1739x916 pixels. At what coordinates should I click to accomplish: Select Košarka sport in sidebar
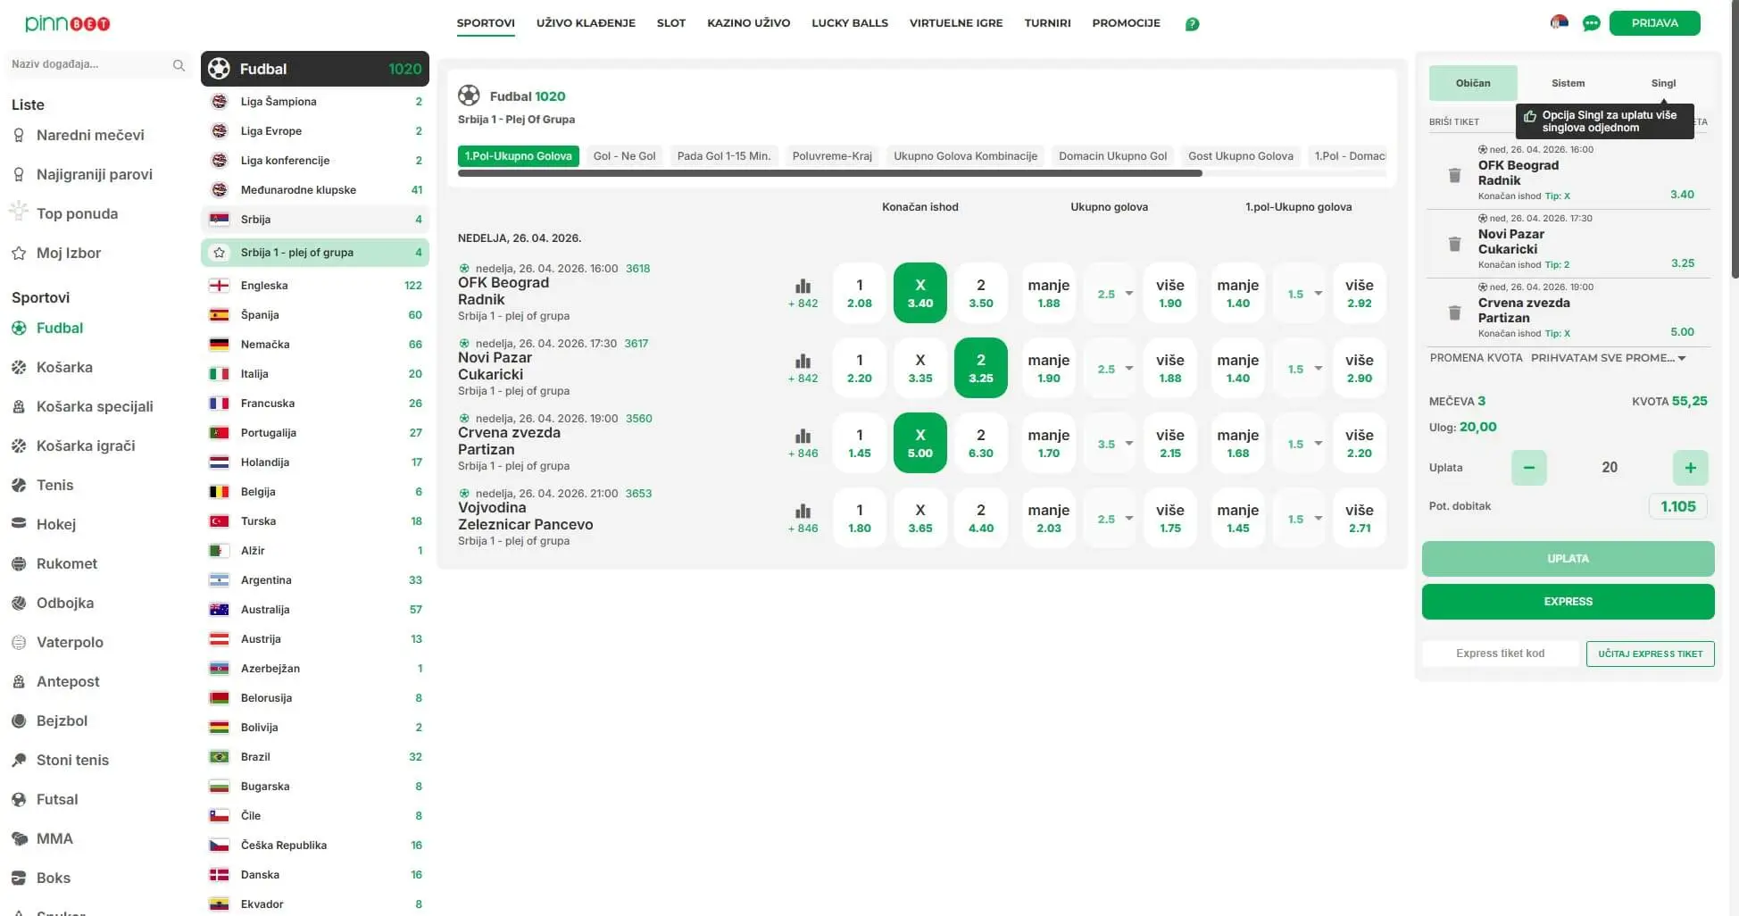click(x=64, y=367)
